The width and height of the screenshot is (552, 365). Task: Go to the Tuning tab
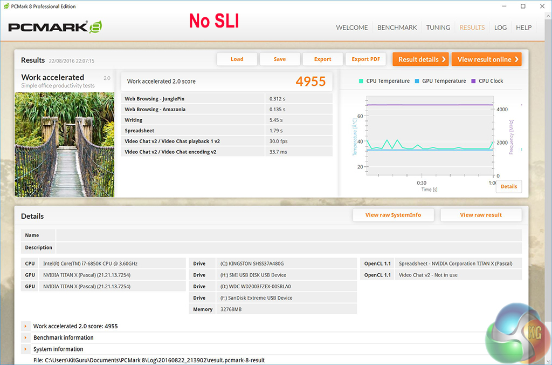tap(438, 28)
